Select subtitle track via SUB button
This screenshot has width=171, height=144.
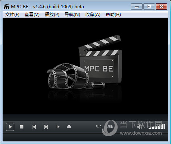point(110,127)
